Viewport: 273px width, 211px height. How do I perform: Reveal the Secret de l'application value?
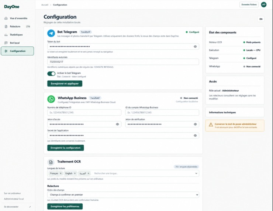[x=195, y=136]
